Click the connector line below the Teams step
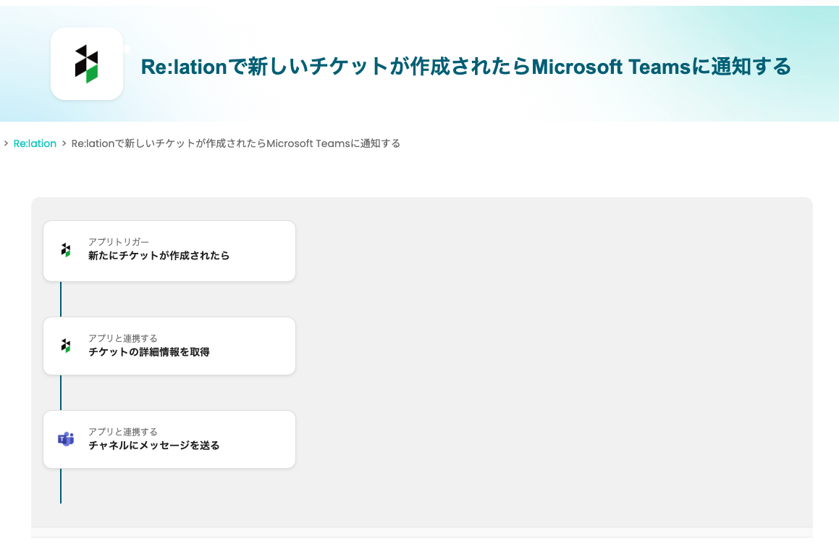This screenshot has height=547, width=839. point(61,485)
